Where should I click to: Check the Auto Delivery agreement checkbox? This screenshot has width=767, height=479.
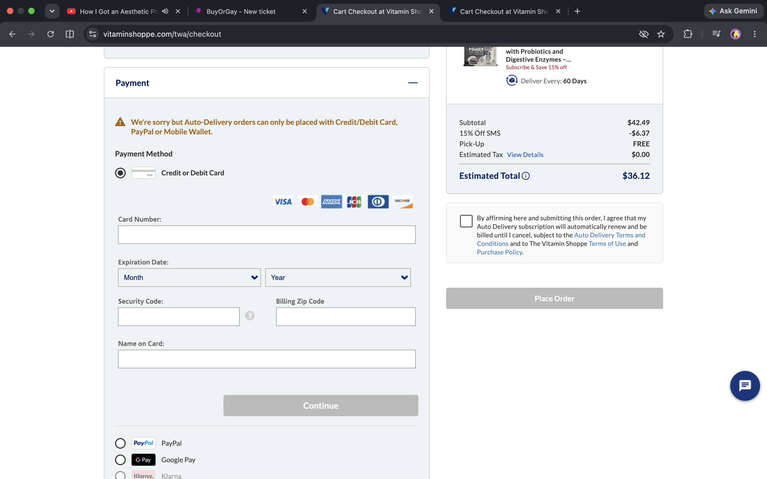(x=466, y=221)
